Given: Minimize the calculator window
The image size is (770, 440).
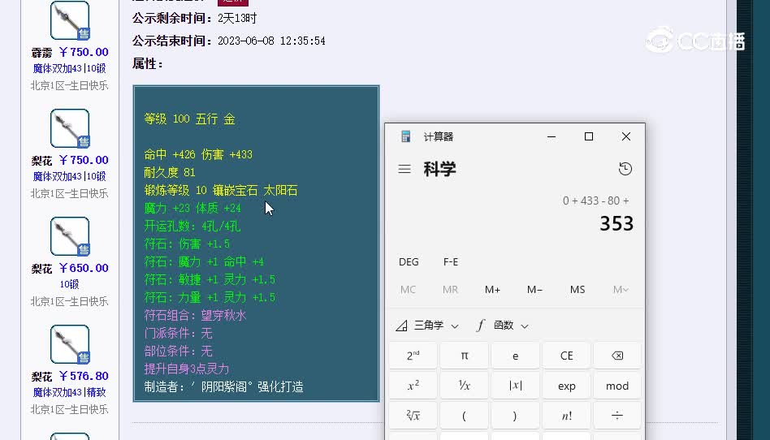Looking at the screenshot, I should pos(552,136).
